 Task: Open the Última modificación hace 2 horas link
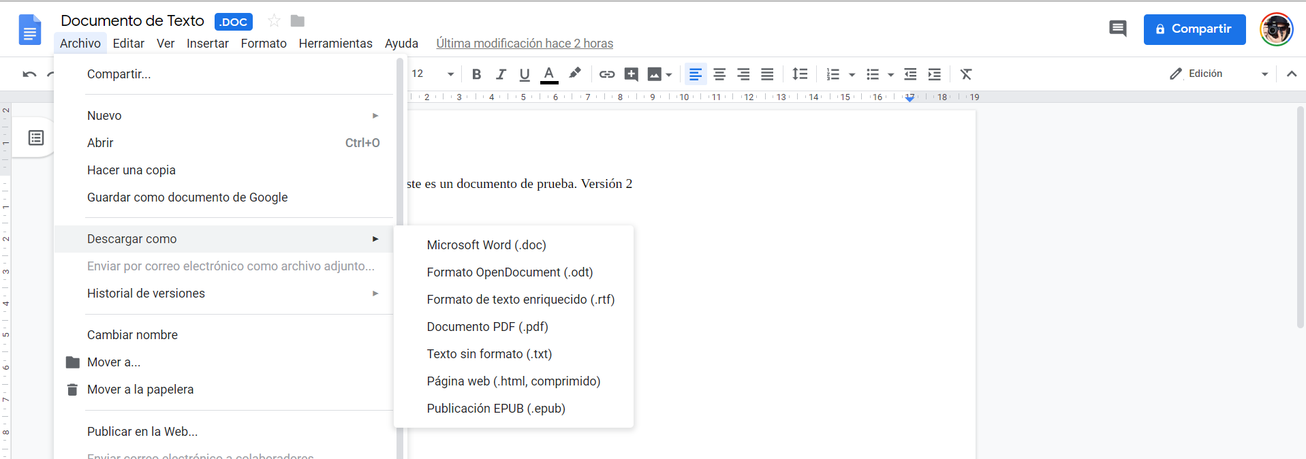(x=525, y=43)
